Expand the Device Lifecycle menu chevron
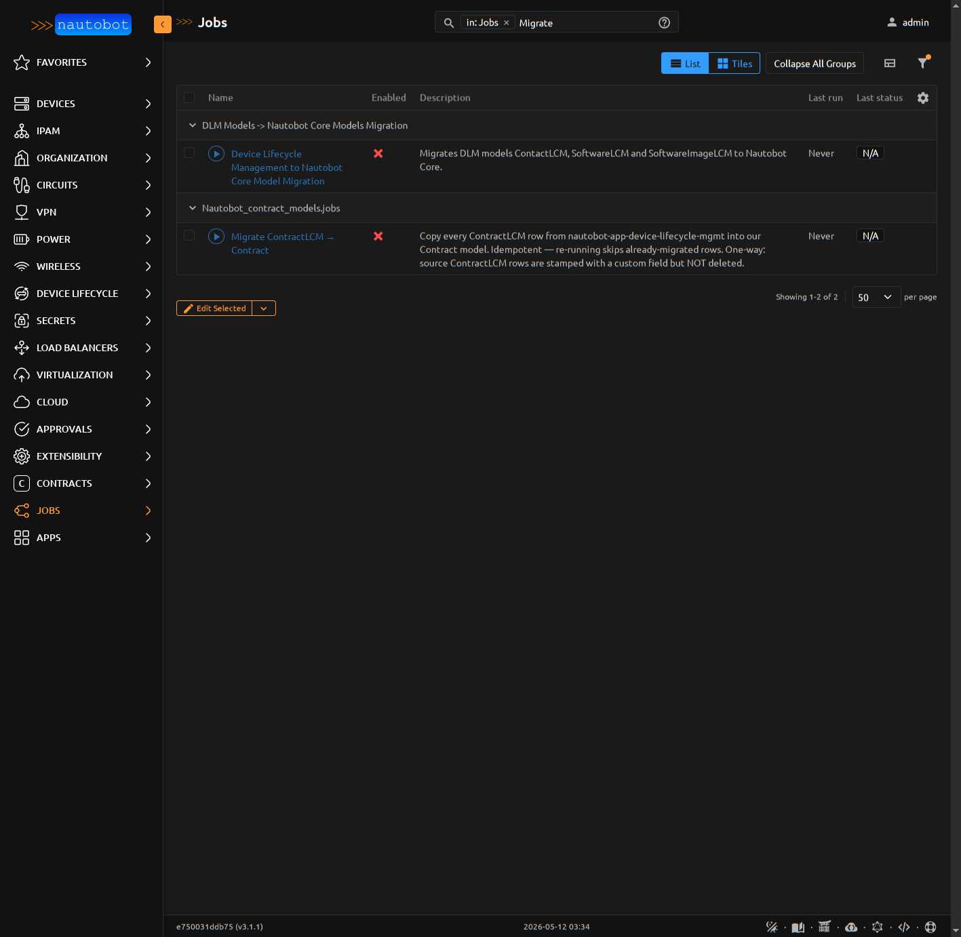961x937 pixels. 148,294
